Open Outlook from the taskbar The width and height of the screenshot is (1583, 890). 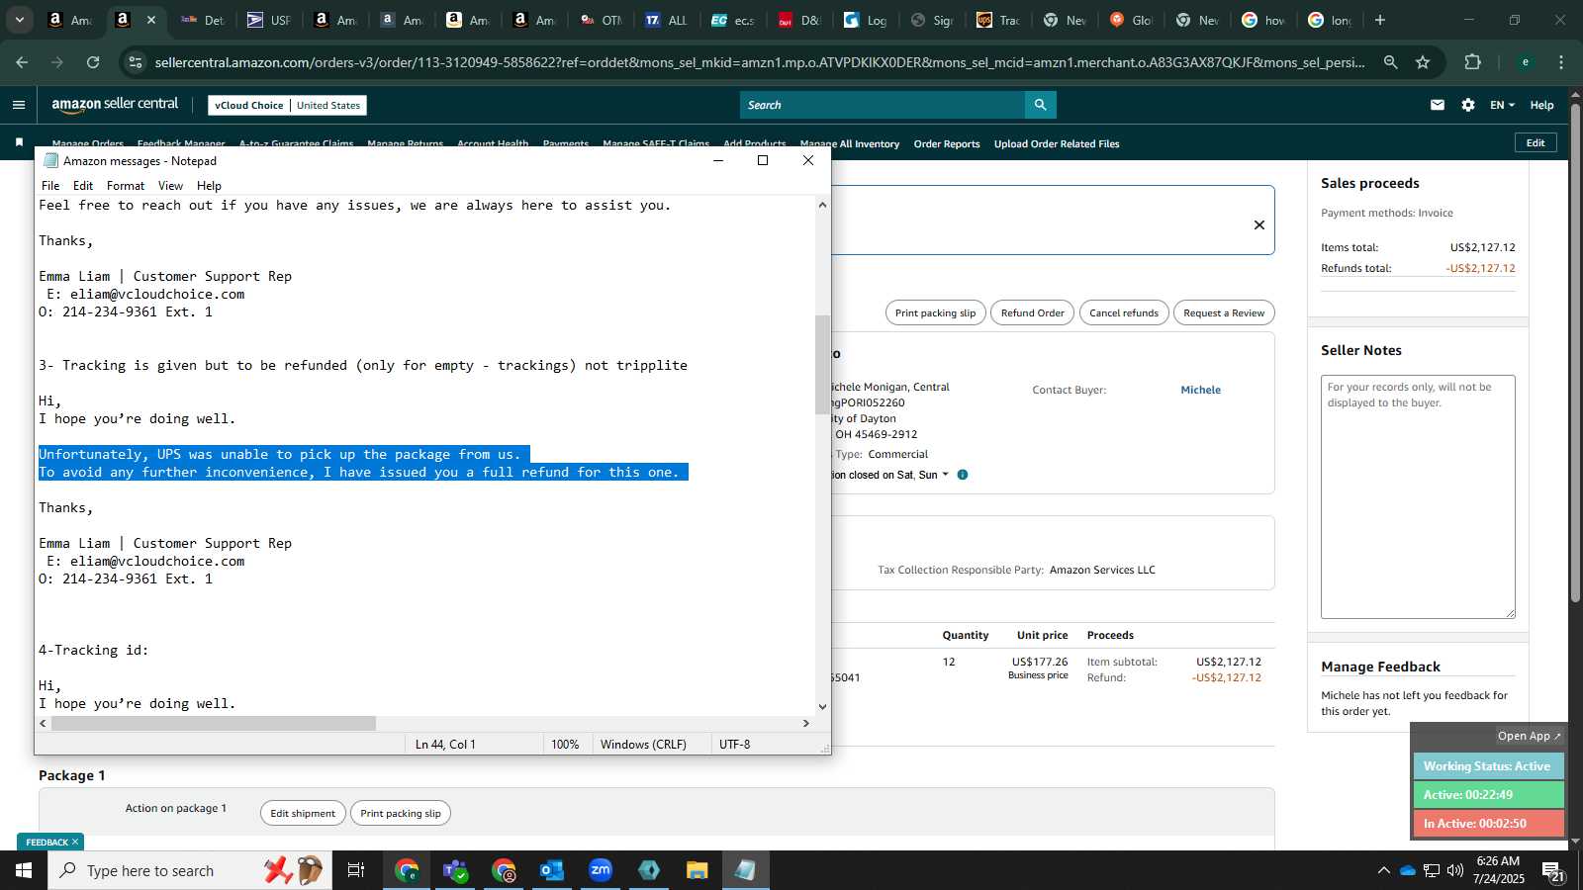[x=552, y=870]
